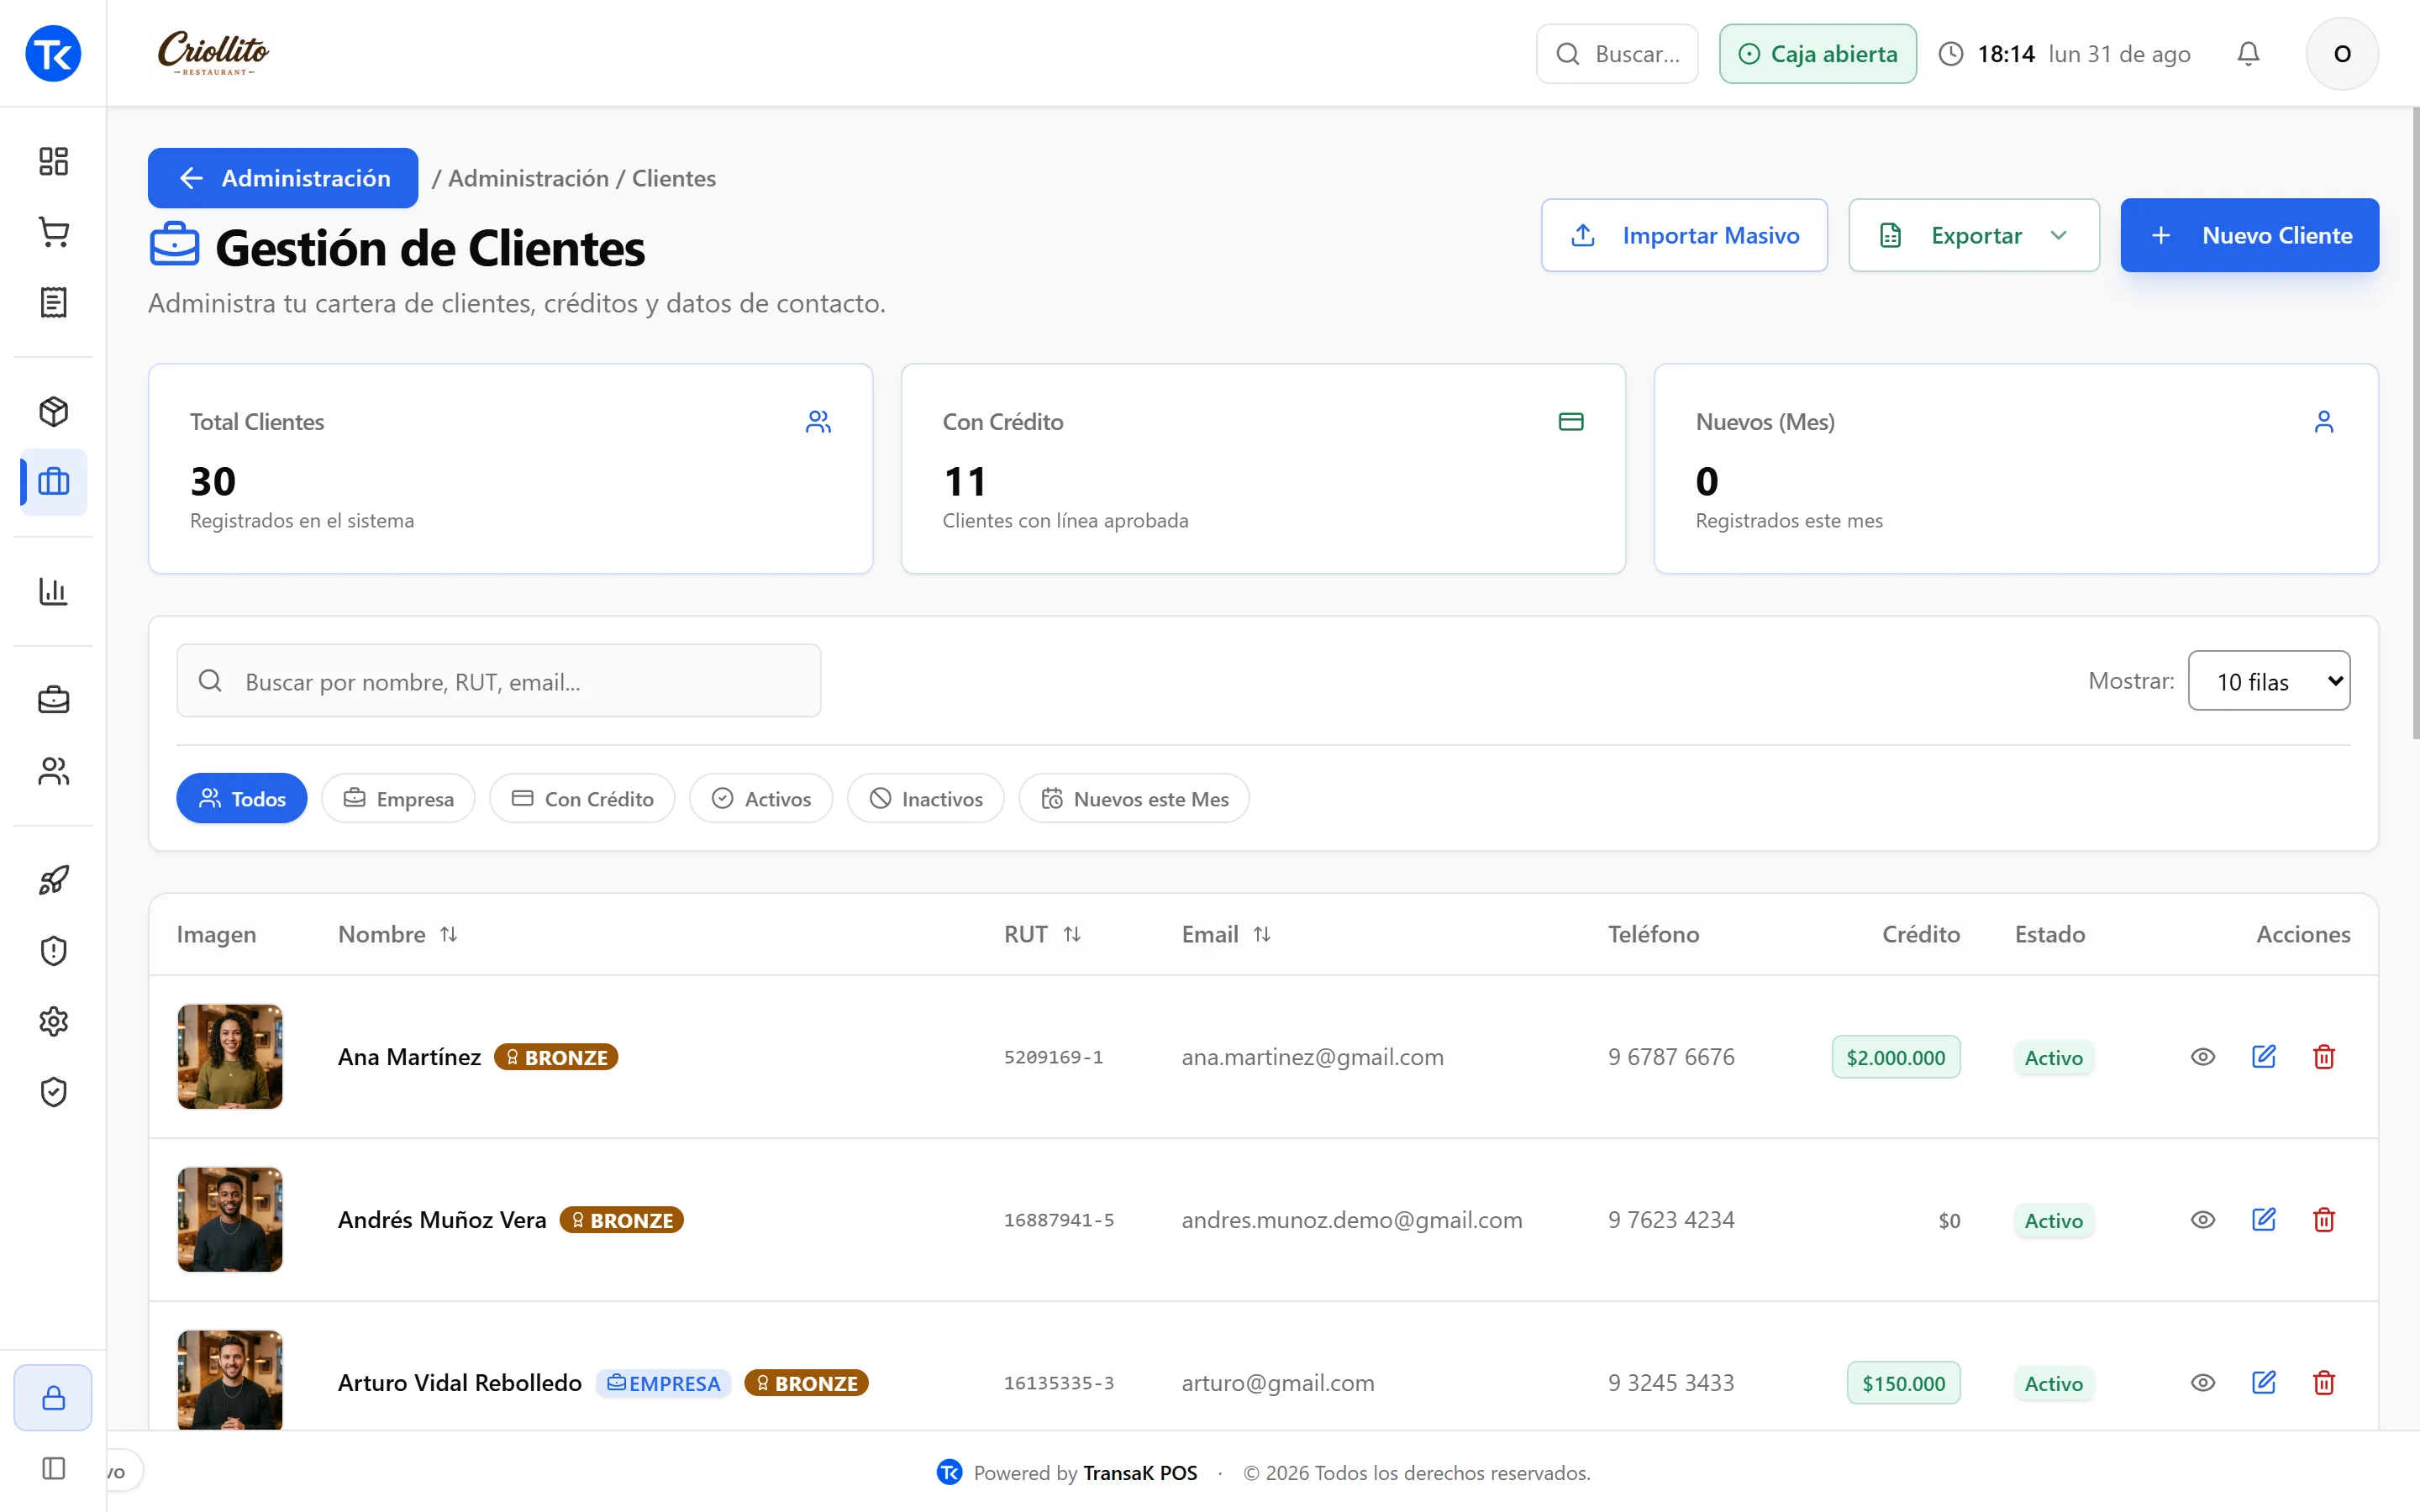Image resolution: width=2420 pixels, height=1512 pixels.
Task: Click the TransaK logo in top-left corner
Action: 53,53
